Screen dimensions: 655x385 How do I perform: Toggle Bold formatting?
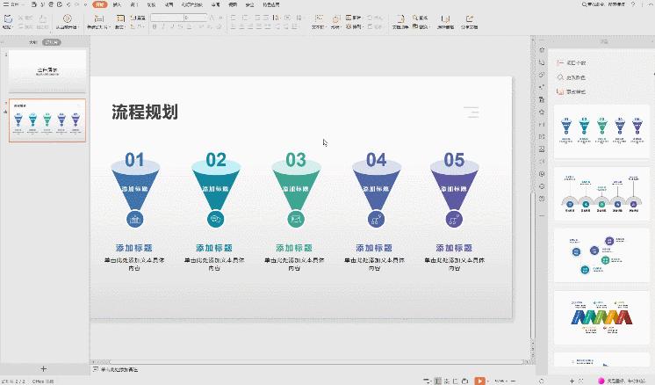(x=155, y=26)
